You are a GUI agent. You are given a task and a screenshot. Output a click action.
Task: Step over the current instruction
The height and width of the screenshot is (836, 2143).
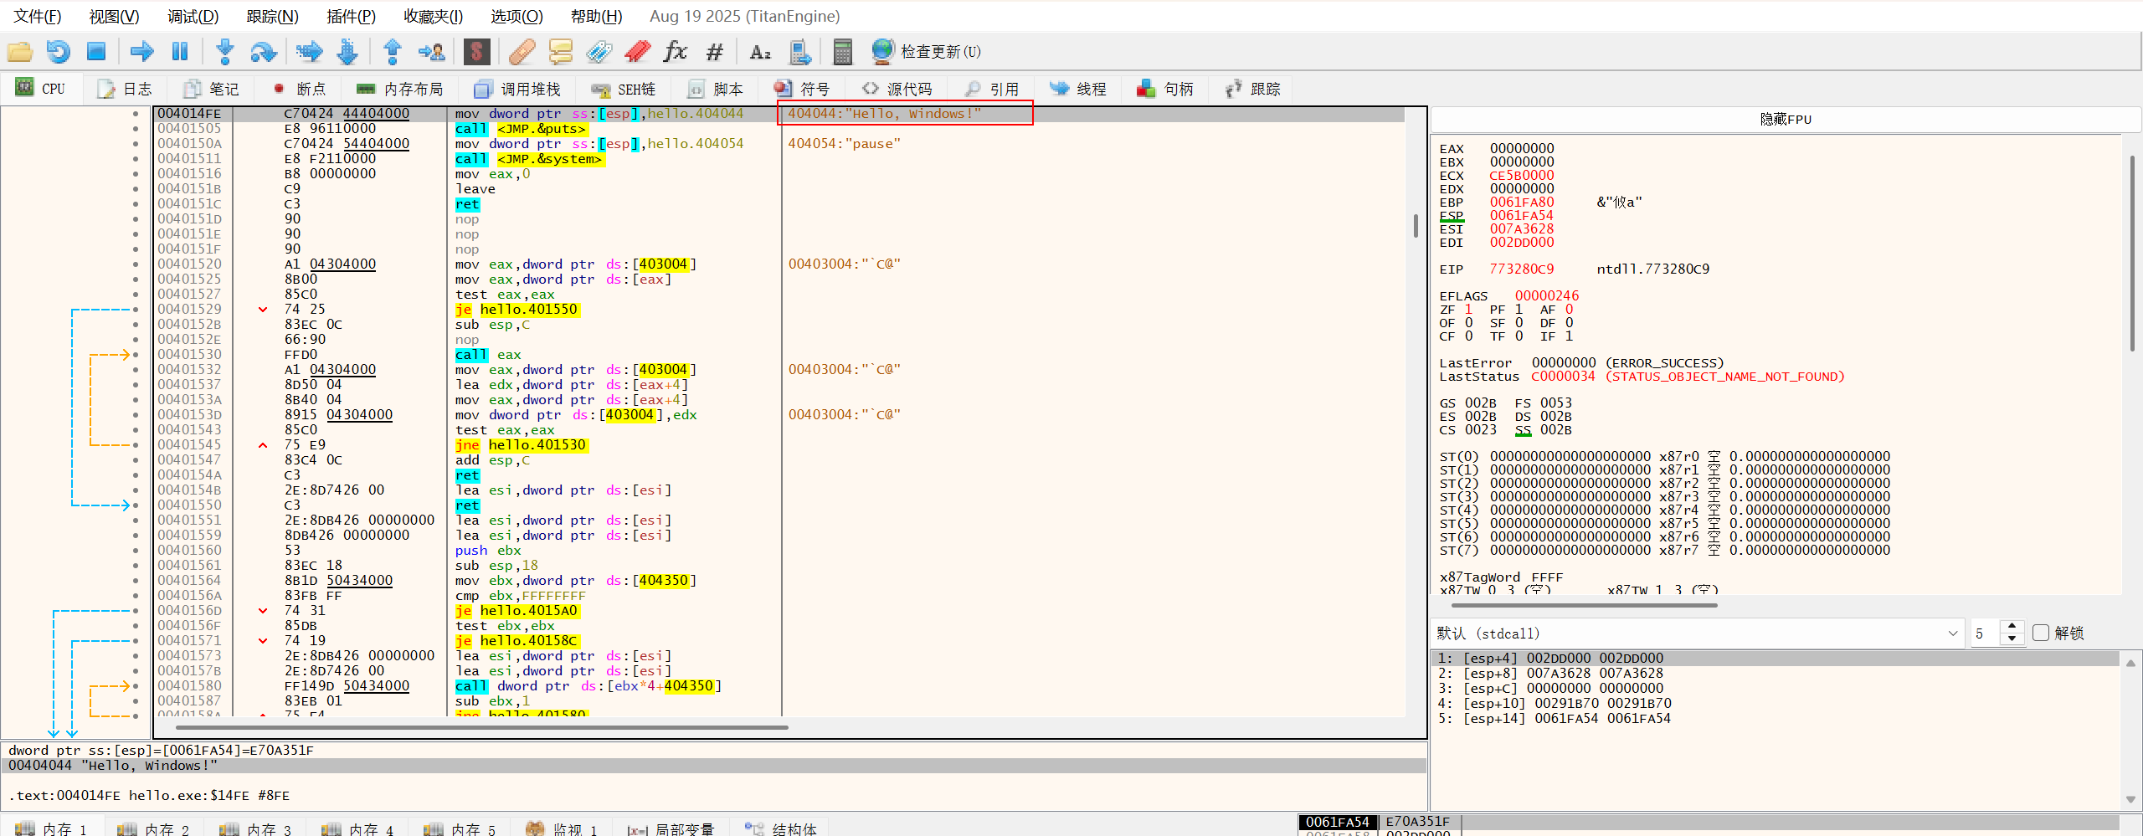[x=264, y=52]
